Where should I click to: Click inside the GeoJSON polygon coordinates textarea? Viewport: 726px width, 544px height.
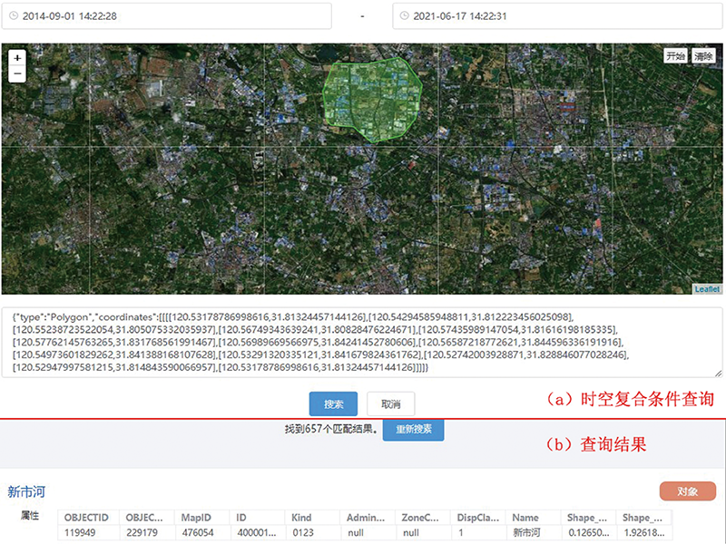pyautogui.click(x=361, y=343)
